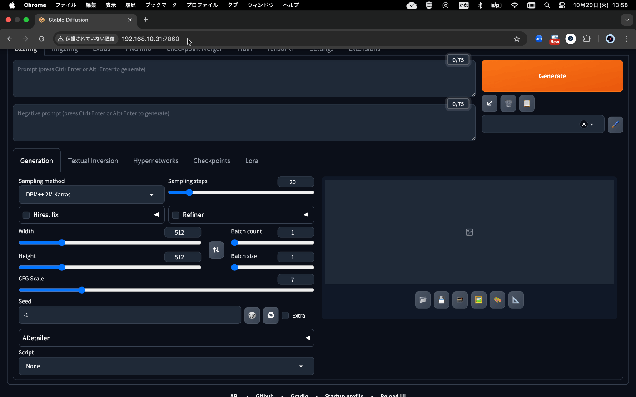Tick the Extra seed checkbox
Image resolution: width=636 pixels, height=397 pixels.
coord(285,315)
